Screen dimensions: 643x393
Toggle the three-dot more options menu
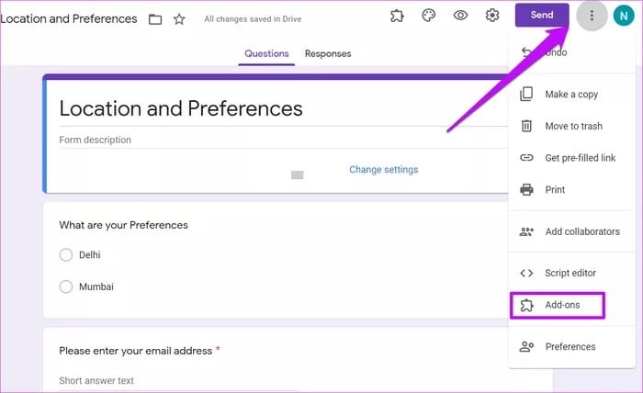pyautogui.click(x=592, y=16)
